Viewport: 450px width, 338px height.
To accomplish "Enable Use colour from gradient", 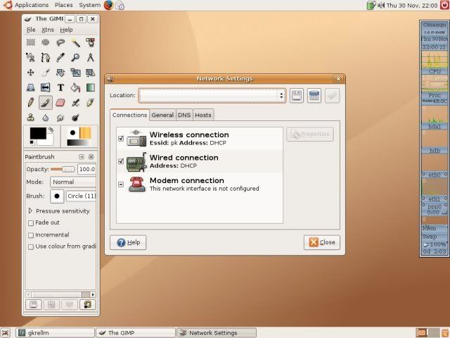I will [x=31, y=247].
